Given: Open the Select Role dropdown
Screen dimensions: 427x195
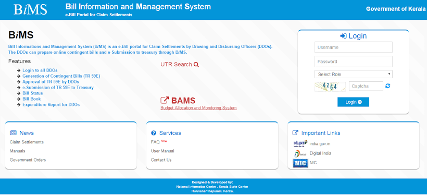Looking at the screenshot, I should coord(353,74).
